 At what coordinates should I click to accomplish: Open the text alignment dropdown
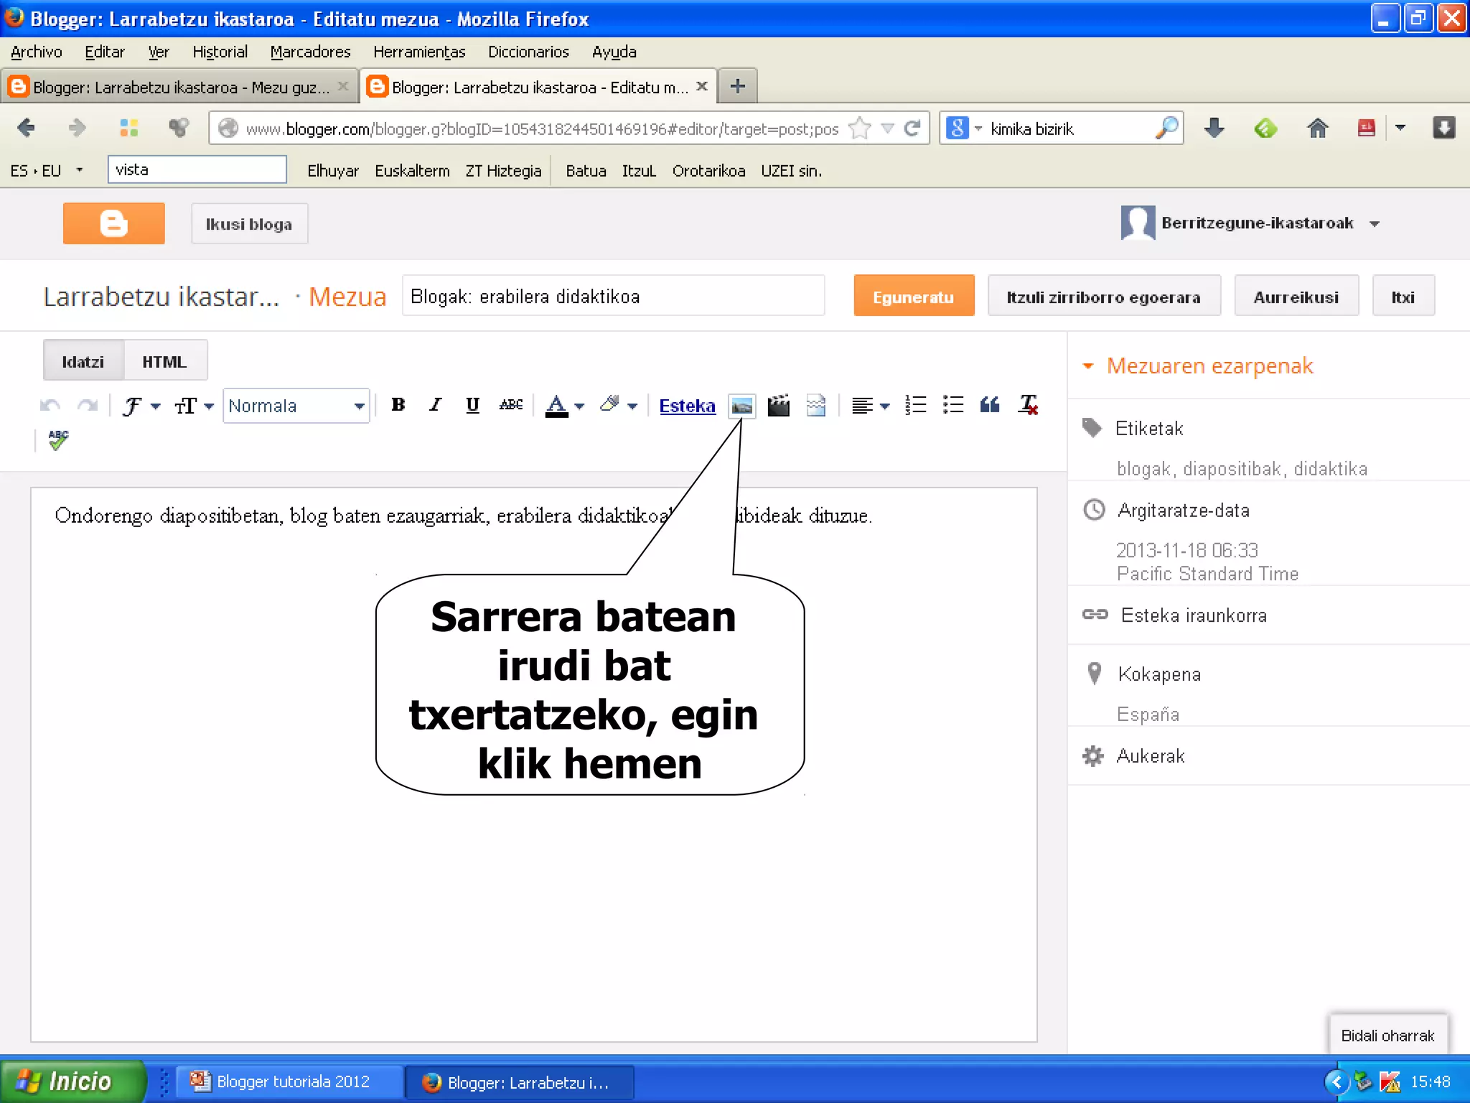tap(871, 406)
